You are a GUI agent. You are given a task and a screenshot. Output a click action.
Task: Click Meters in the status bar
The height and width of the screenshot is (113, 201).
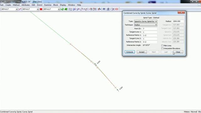187,112
